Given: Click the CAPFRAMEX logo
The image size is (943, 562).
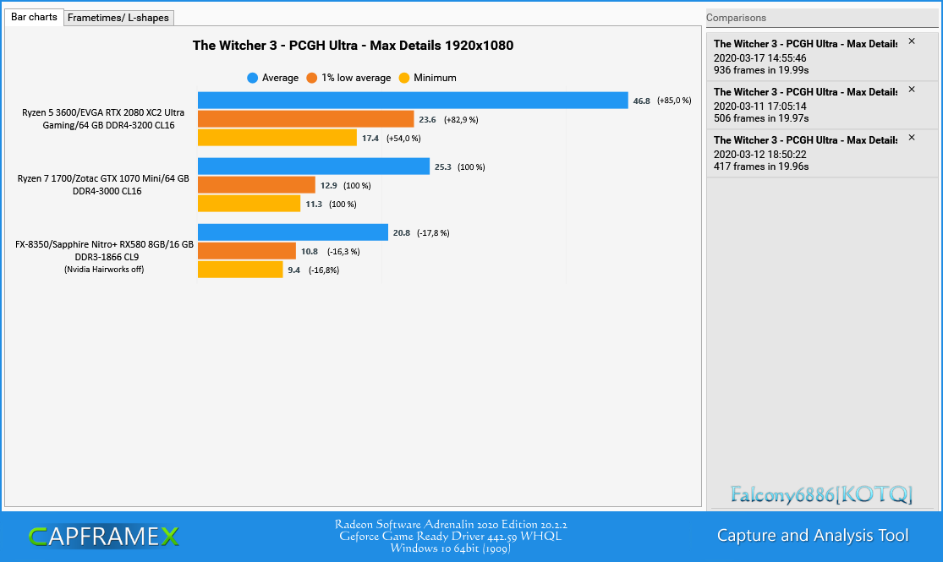Looking at the screenshot, I should (103, 536).
